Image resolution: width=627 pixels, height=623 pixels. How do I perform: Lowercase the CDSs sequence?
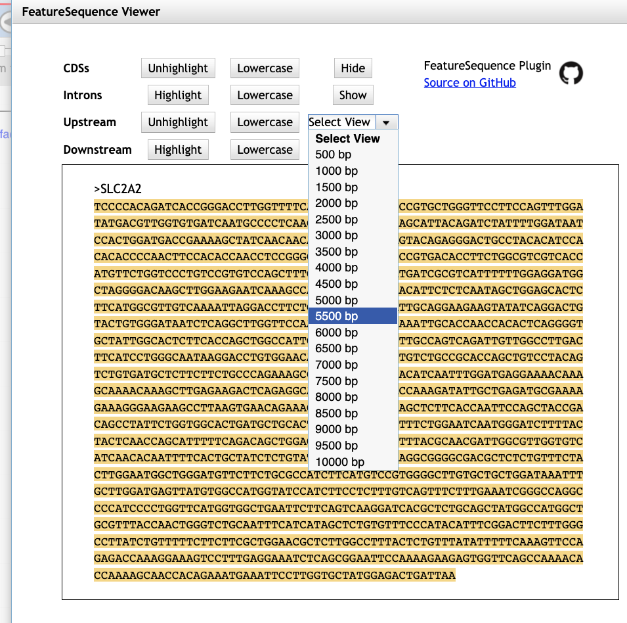pos(265,68)
